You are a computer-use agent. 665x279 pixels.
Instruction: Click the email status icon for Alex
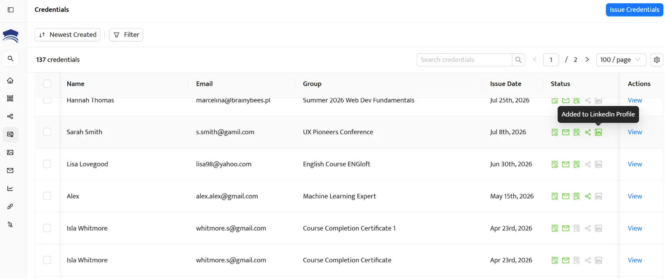(566, 196)
